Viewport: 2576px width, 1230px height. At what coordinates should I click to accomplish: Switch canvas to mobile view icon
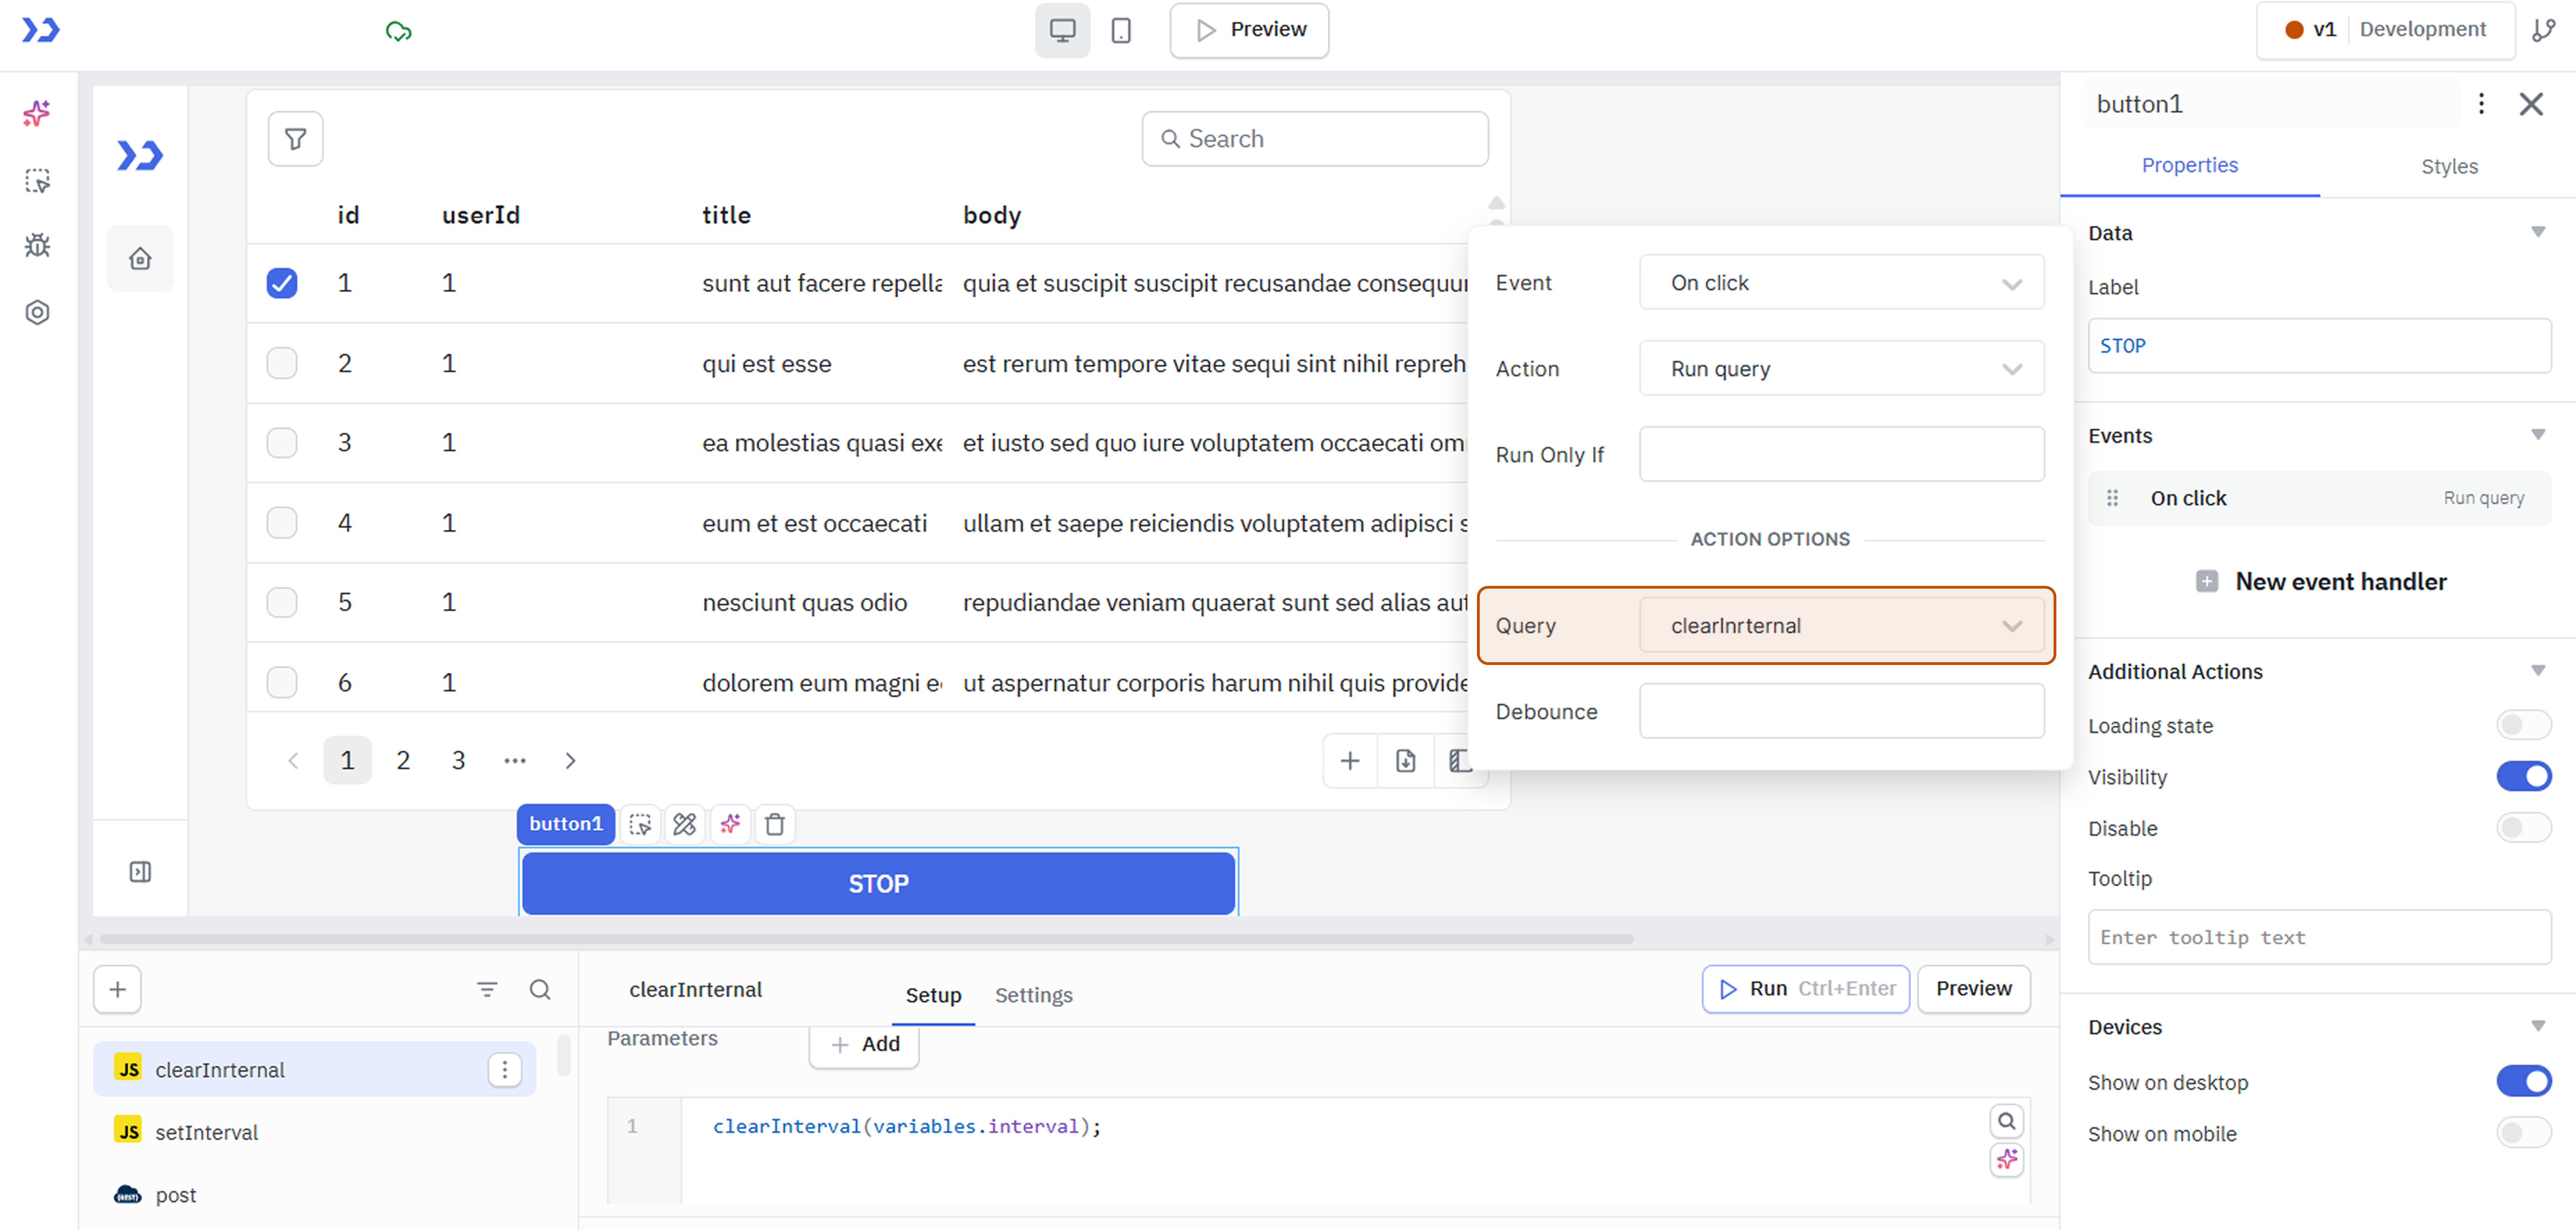tap(1120, 30)
